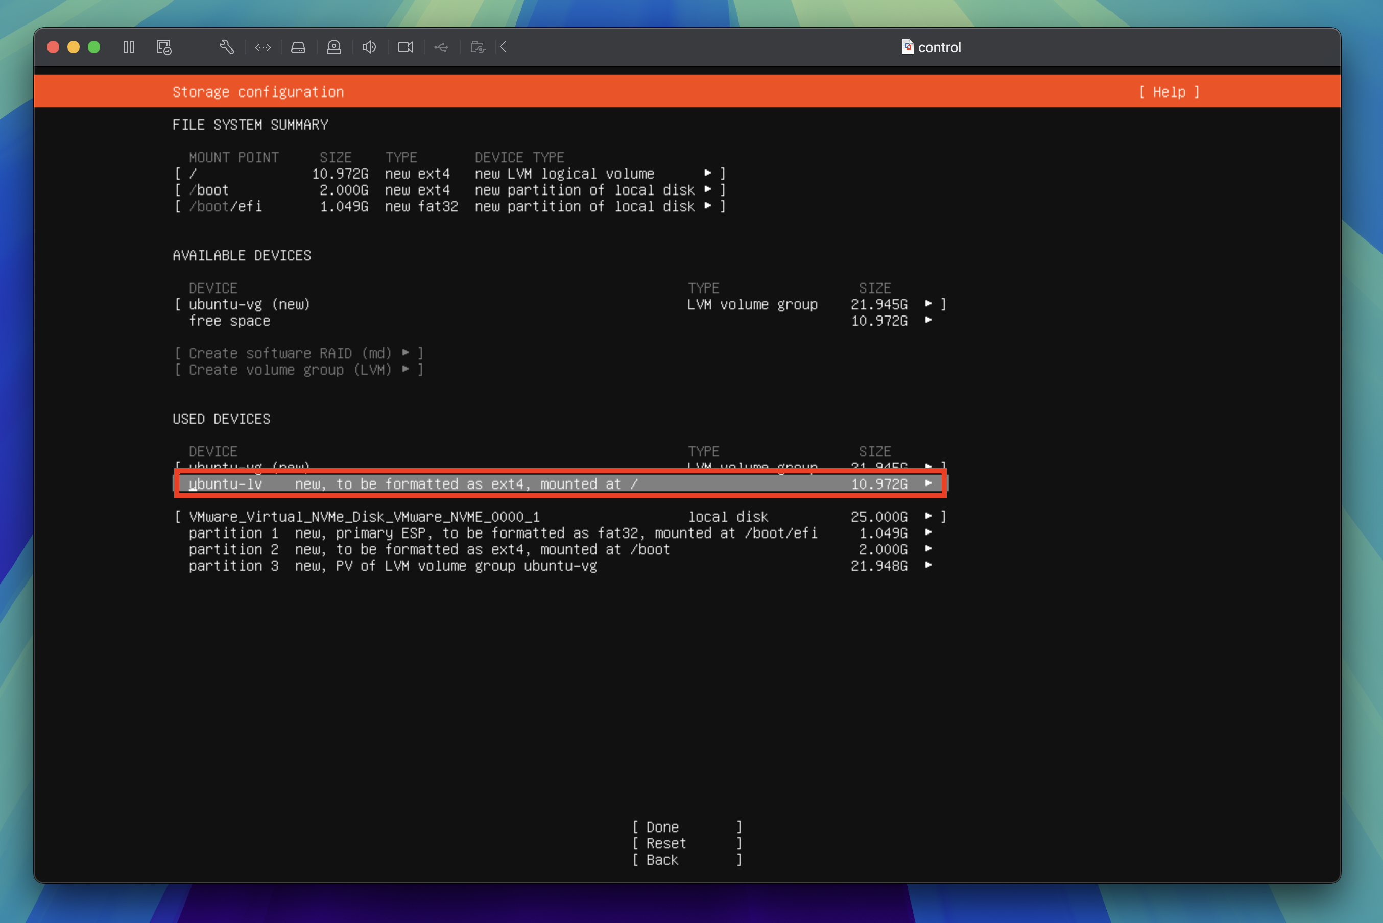Open virtual machine settings with the wrench icon
Image resolution: width=1383 pixels, height=923 pixels.
(227, 47)
